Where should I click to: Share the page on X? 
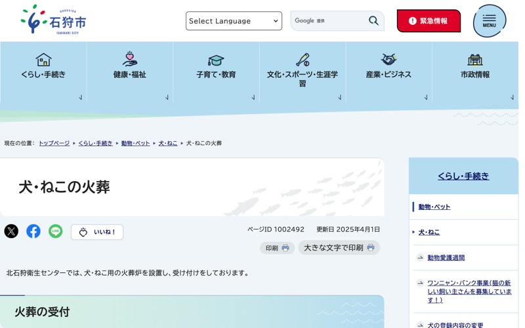(11, 232)
